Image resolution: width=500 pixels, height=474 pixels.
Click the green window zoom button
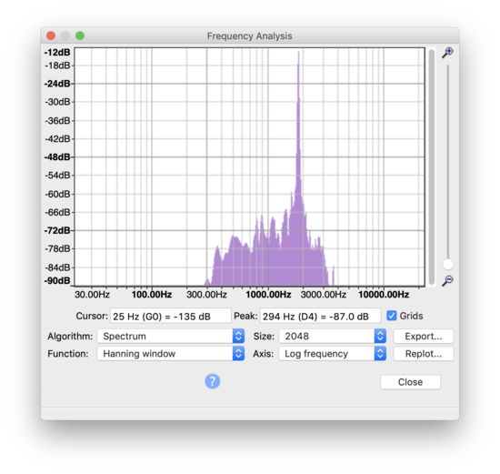click(x=80, y=35)
